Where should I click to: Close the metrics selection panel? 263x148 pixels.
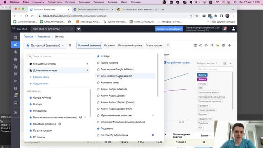pos(231,63)
